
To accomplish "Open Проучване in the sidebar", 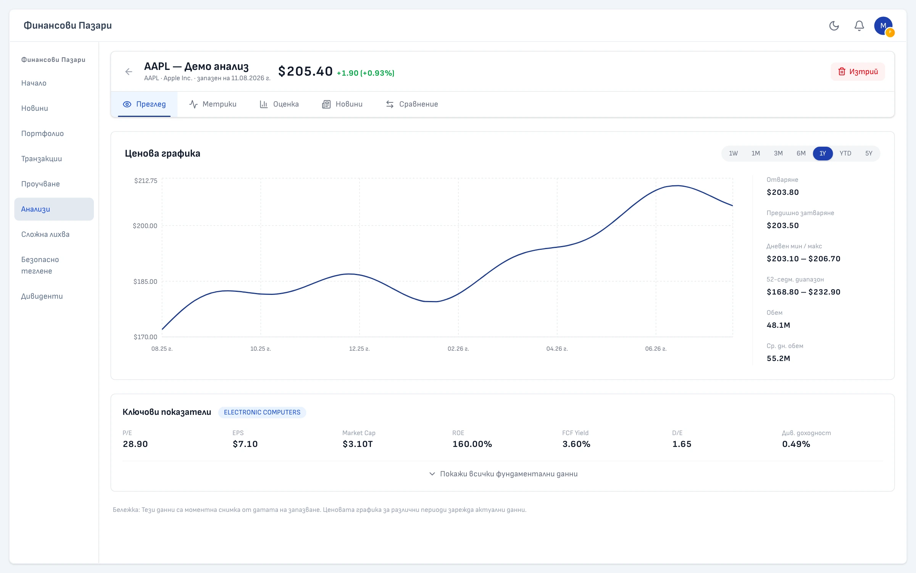I will pyautogui.click(x=54, y=184).
